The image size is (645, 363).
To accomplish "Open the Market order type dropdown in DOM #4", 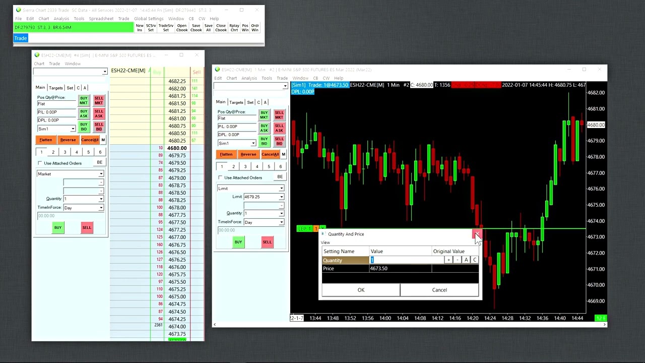I will (x=101, y=174).
